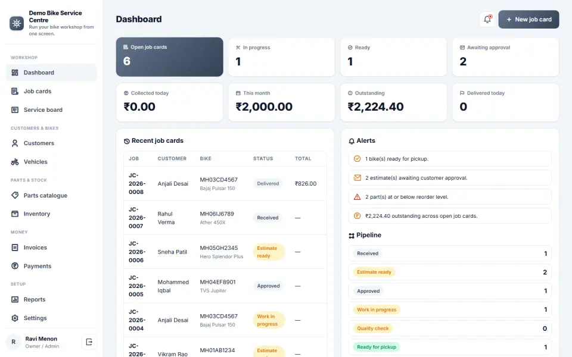
Task: Create a New job card
Action: coord(529,19)
